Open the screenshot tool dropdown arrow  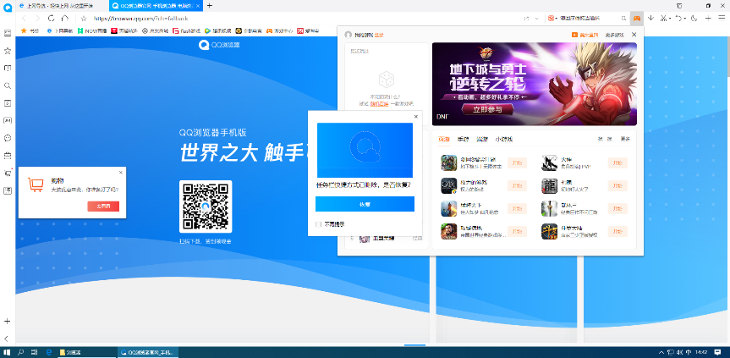[669, 19]
